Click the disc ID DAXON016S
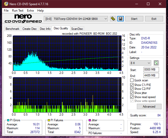 click(149, 43)
